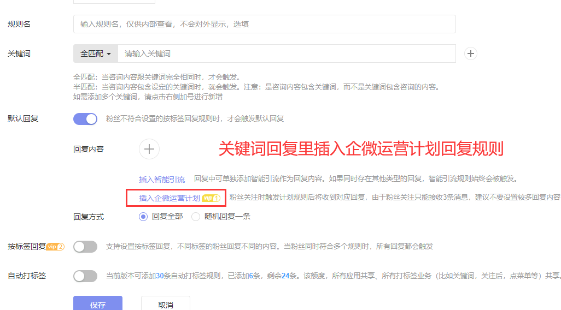Click the 插入智能引流 link
Image resolution: width=561 pixels, height=310 pixels.
(x=162, y=179)
